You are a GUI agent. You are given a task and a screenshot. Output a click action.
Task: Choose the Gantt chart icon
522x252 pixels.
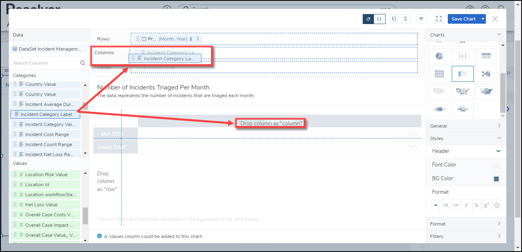[x=463, y=109]
